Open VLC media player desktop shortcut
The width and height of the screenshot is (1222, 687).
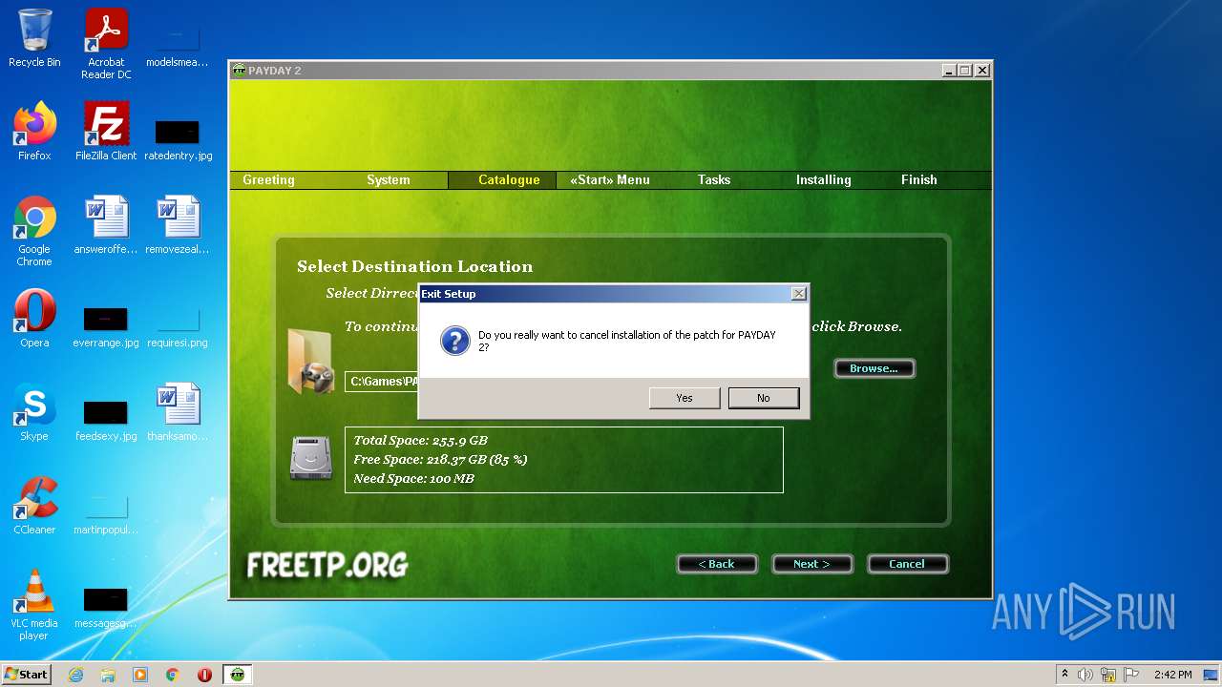click(34, 605)
